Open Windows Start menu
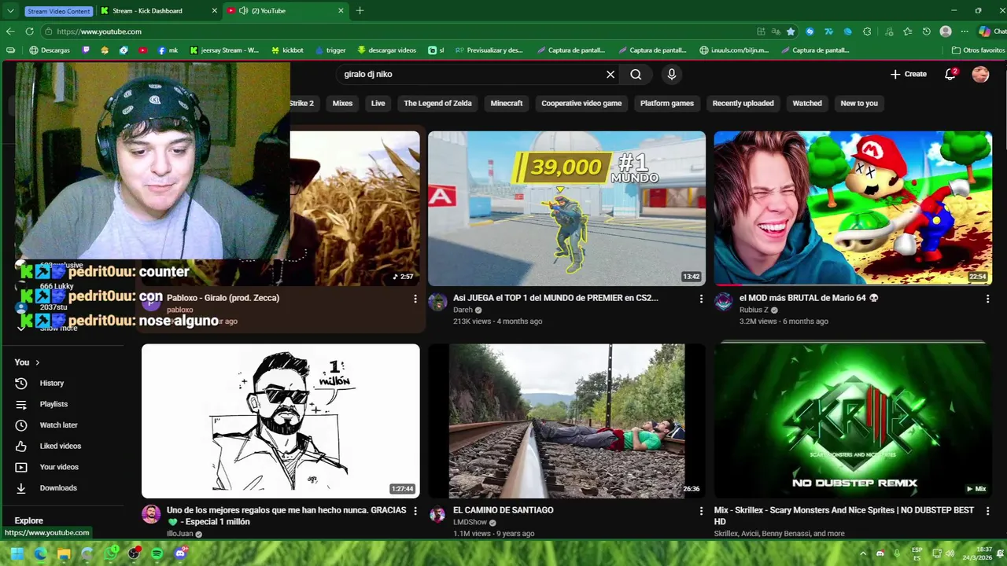 point(17,553)
